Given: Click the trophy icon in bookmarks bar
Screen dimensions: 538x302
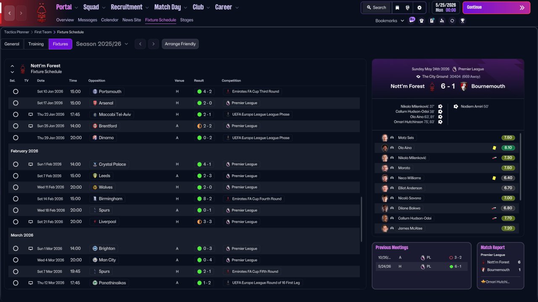Looking at the screenshot, I should pyautogui.click(x=462, y=21).
